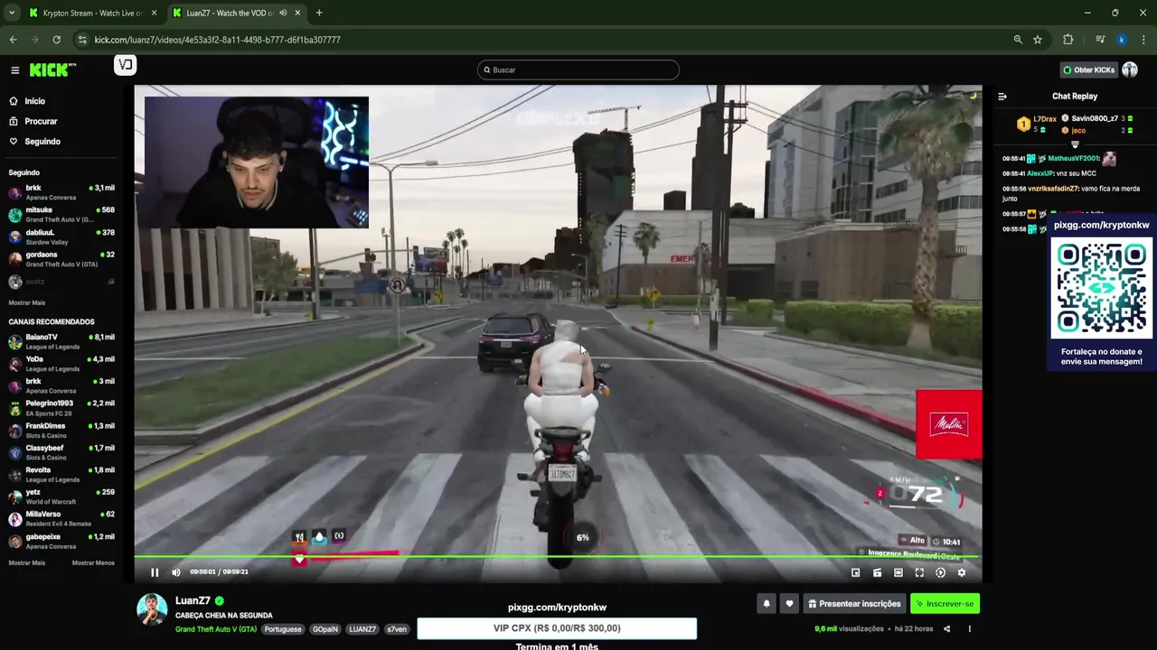Open recommended channel FrankDimes
This screenshot has width=1157, height=650.
(61, 430)
